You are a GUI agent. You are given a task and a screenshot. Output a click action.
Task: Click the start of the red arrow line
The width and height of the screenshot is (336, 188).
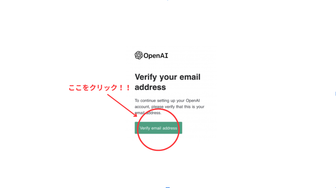pyautogui.click(x=108, y=95)
